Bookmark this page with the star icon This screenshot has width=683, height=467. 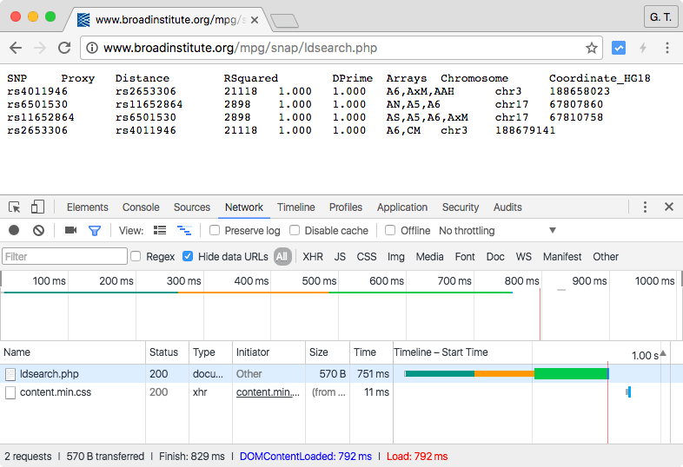pyautogui.click(x=592, y=48)
